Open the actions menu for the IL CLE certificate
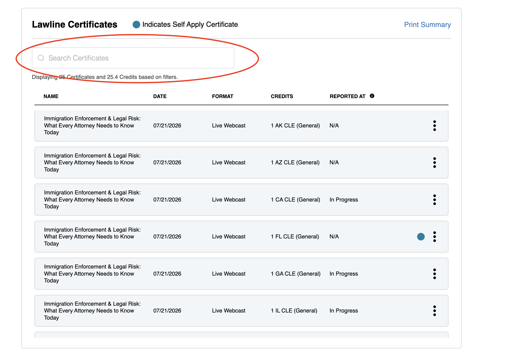This screenshot has width=531, height=357. [x=434, y=311]
